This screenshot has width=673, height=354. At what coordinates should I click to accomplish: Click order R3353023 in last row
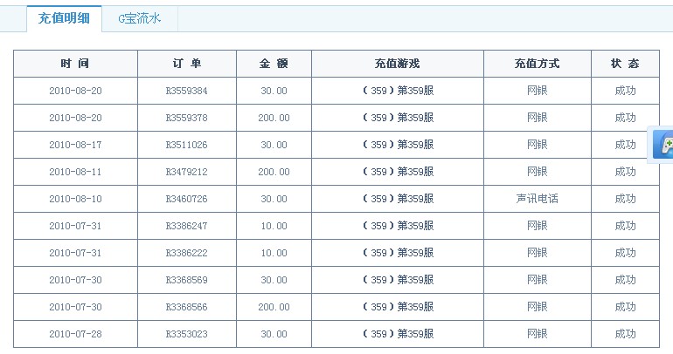point(187,334)
